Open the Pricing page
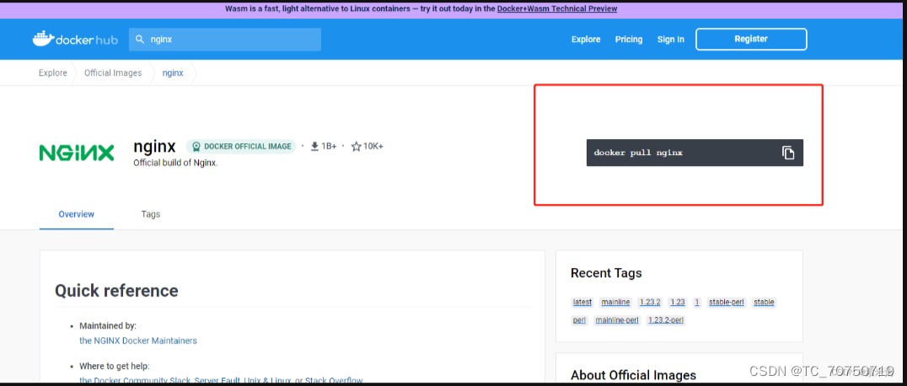 click(x=629, y=40)
